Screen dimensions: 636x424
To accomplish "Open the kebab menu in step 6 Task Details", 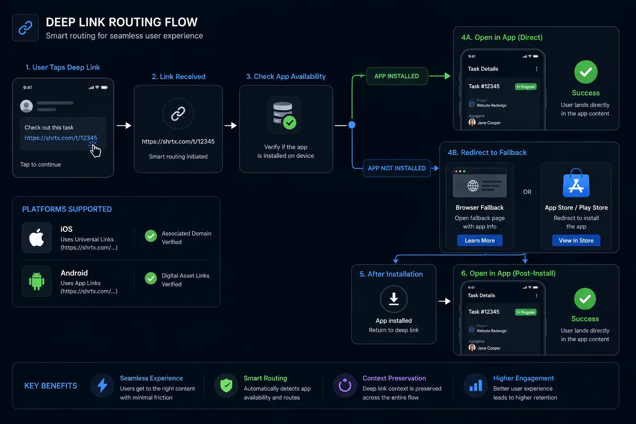I will point(536,296).
